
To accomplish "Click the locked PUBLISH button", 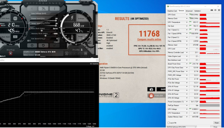I will (157, 96).
